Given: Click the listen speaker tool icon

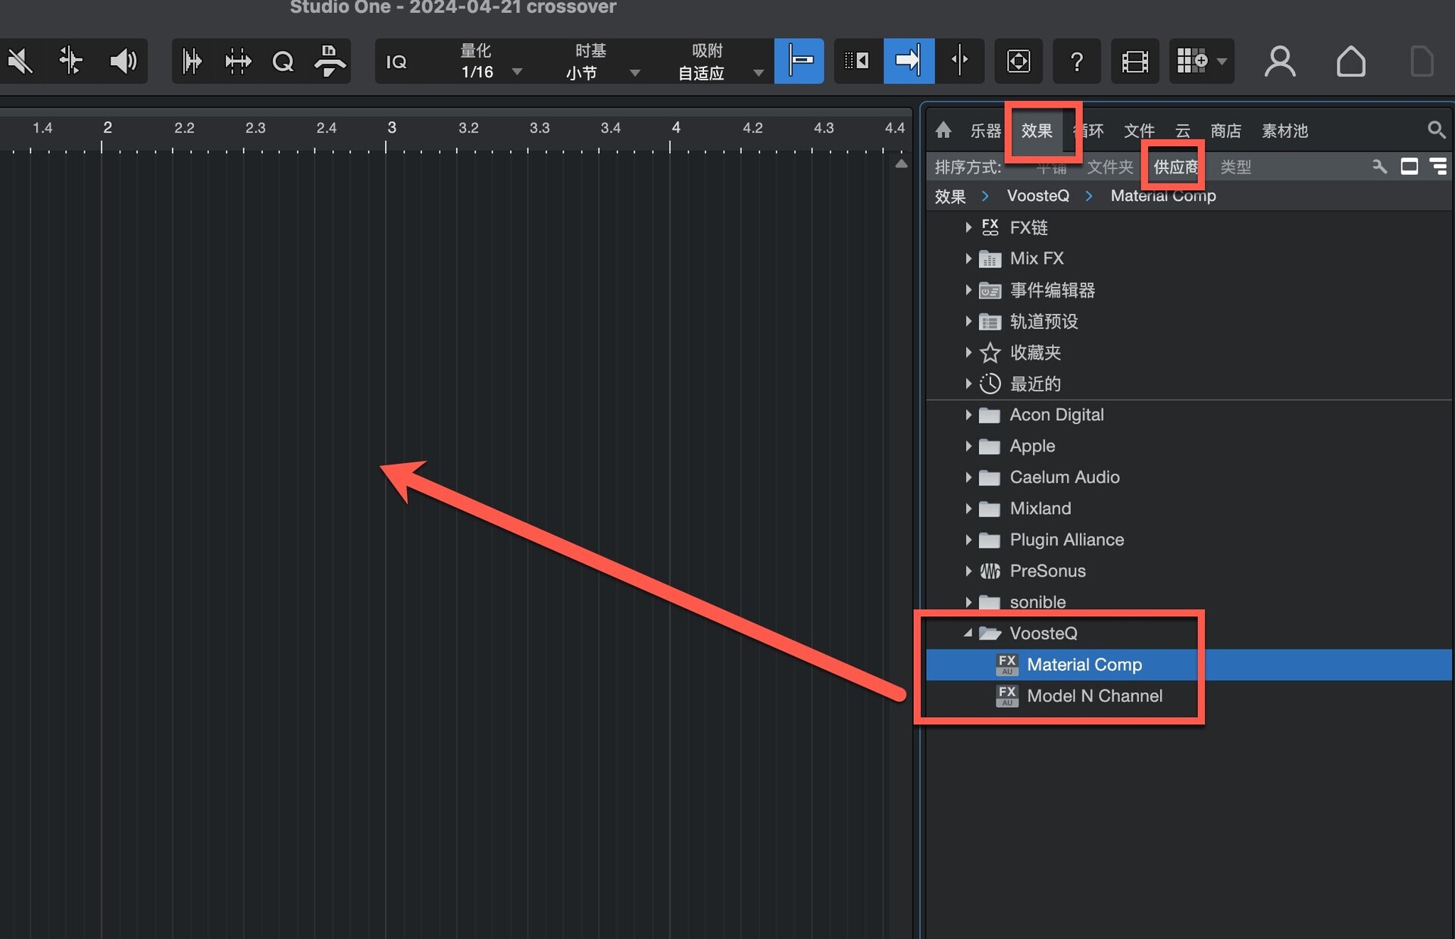Looking at the screenshot, I should 123,61.
